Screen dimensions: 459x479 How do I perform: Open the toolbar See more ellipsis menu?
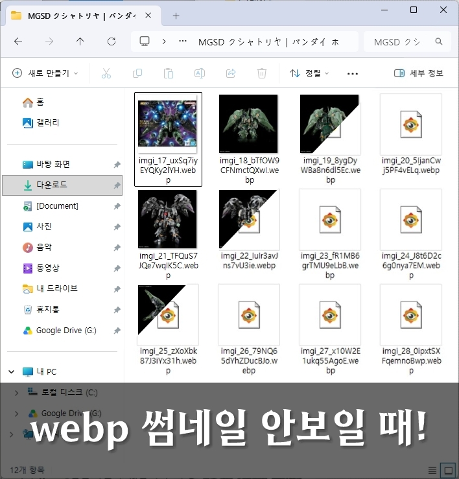point(353,74)
